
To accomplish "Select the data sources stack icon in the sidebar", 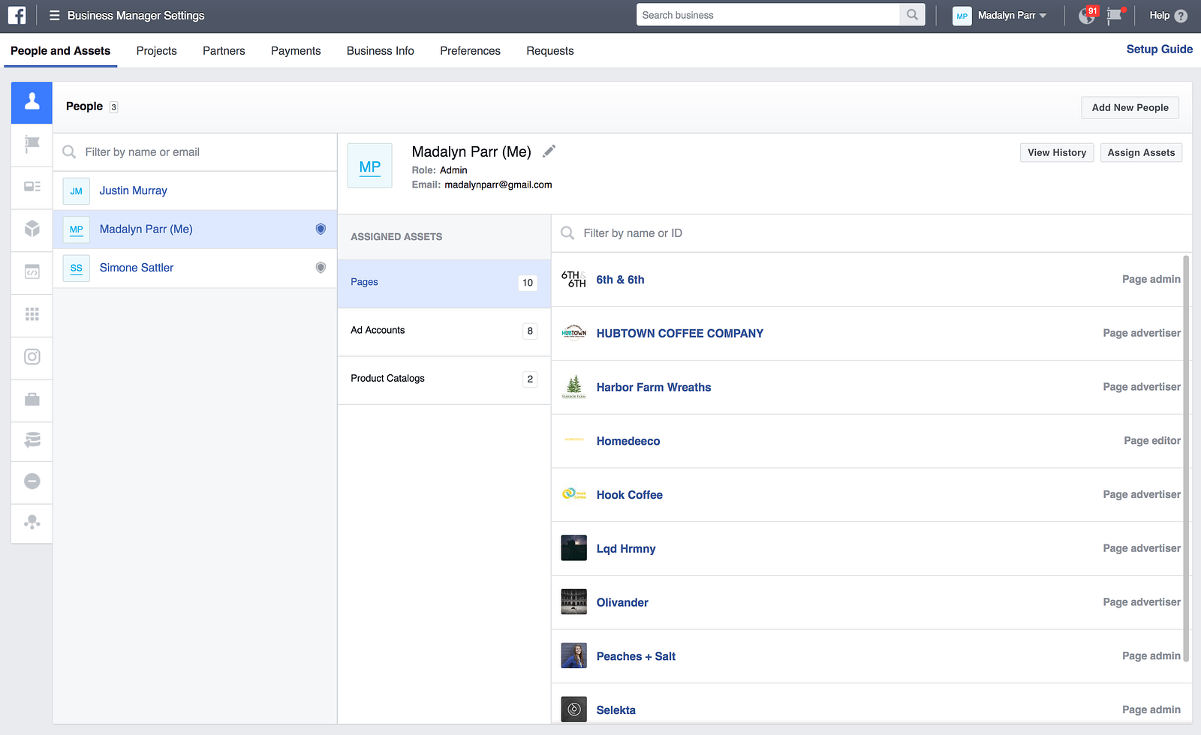I will click(32, 440).
